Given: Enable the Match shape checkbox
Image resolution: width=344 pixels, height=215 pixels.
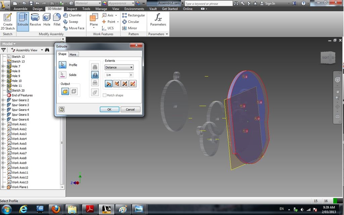Looking at the screenshot, I should point(105,95).
